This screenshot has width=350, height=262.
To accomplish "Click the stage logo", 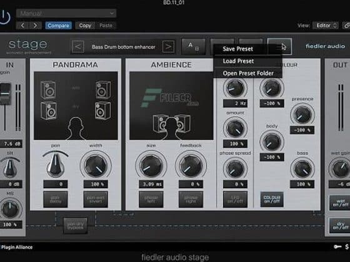I will coord(28,46).
